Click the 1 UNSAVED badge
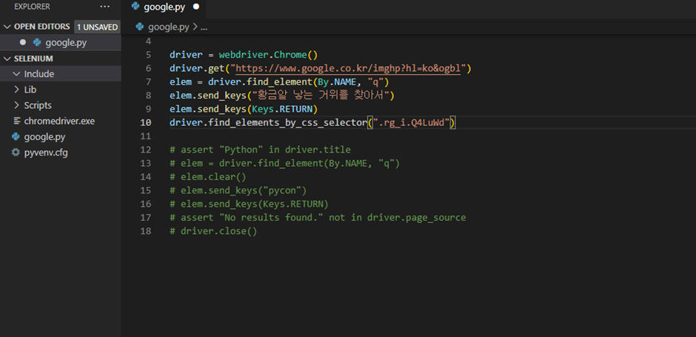 point(97,27)
